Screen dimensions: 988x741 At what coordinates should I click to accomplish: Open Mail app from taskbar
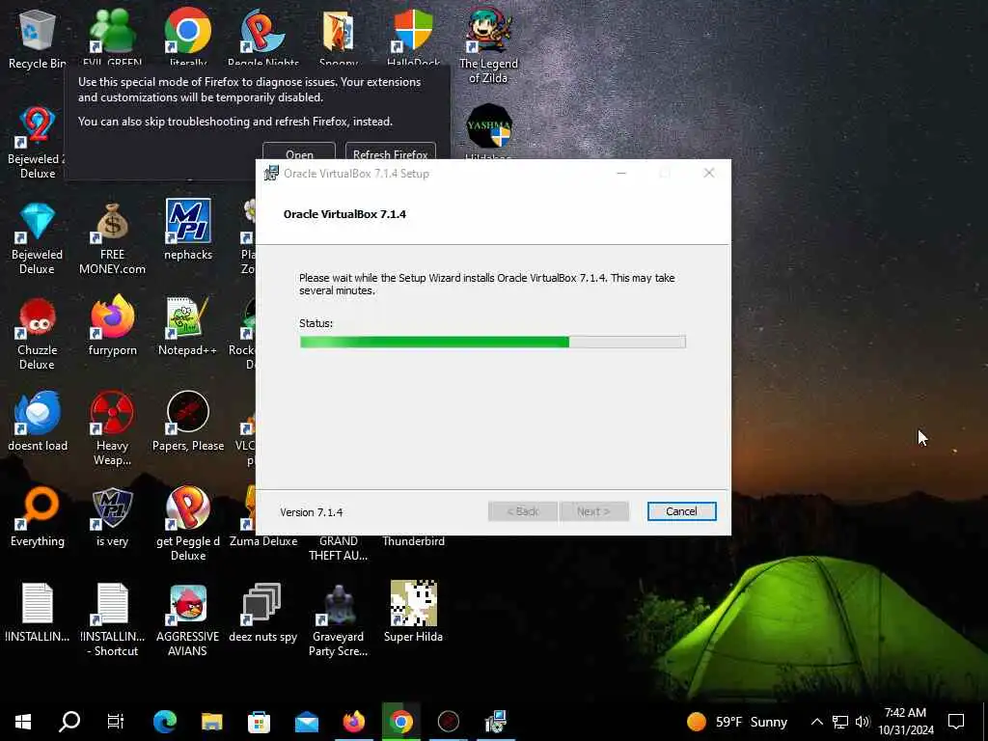point(307,722)
